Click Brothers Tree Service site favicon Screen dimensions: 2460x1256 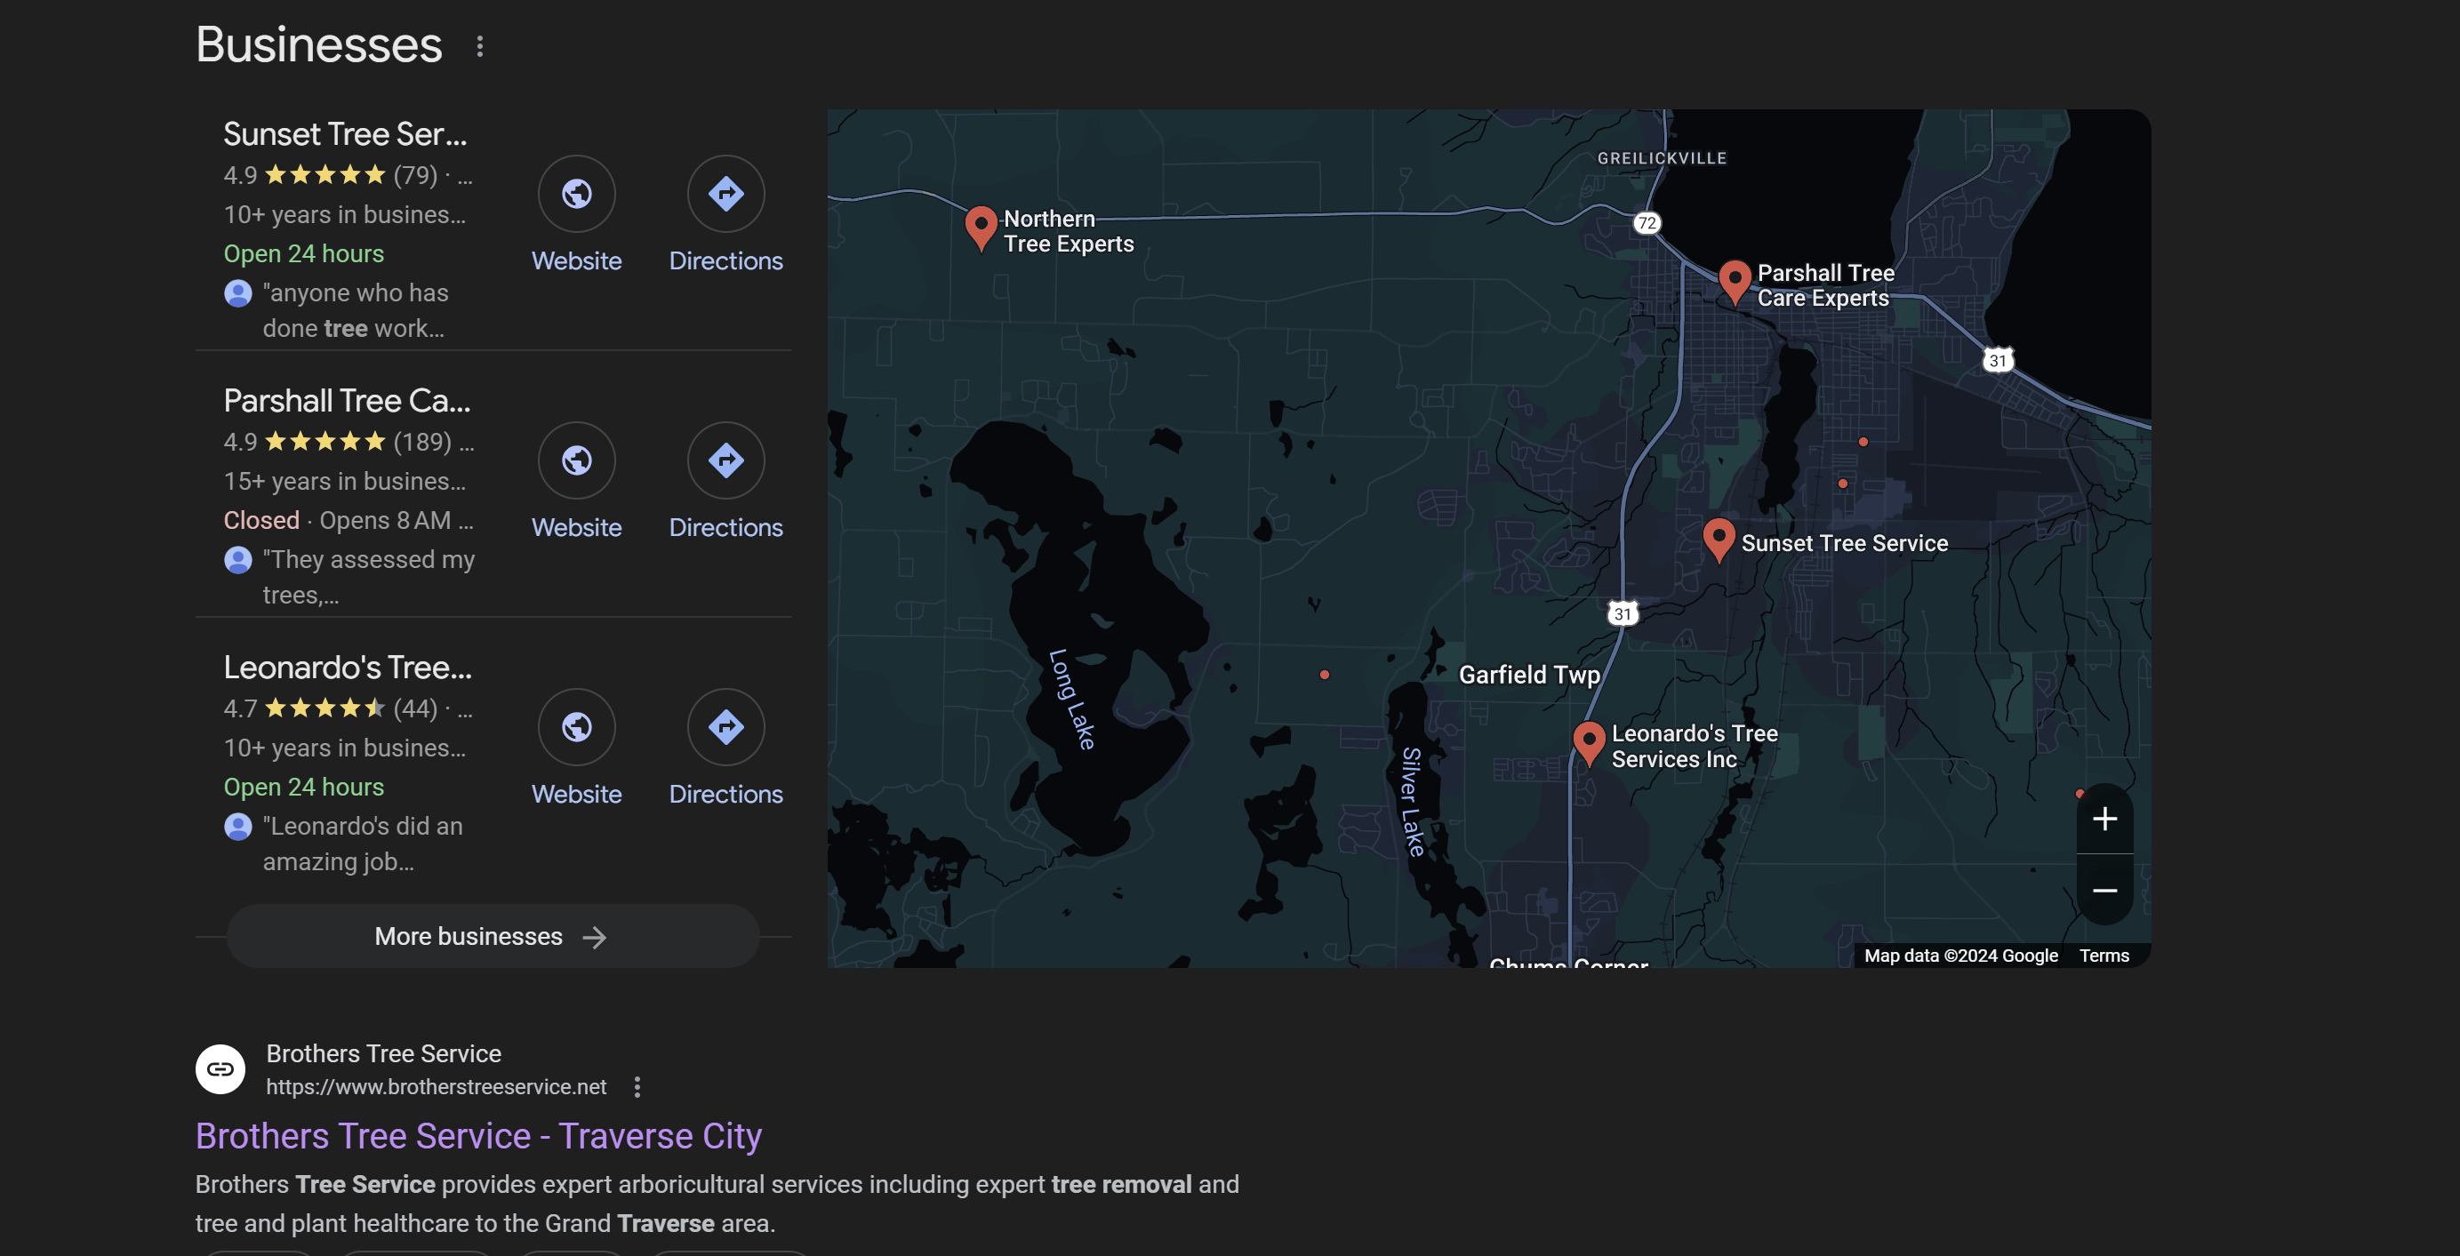[220, 1068]
